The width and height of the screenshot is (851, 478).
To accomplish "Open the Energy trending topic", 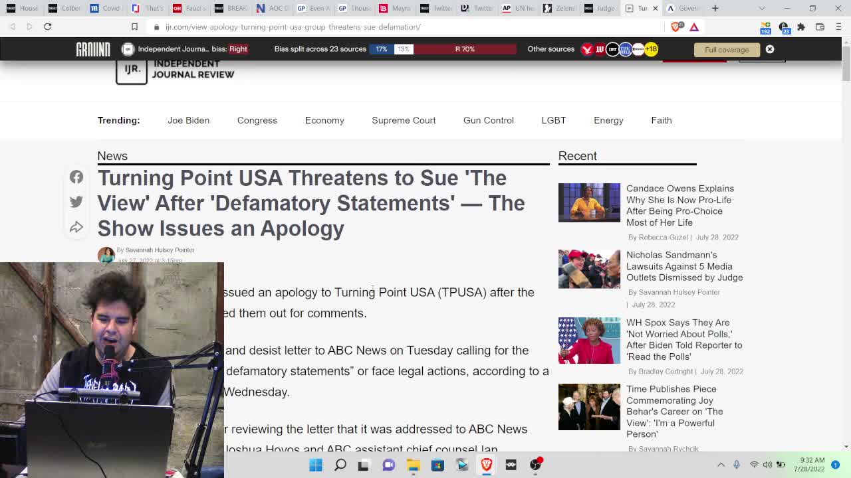I will [608, 120].
